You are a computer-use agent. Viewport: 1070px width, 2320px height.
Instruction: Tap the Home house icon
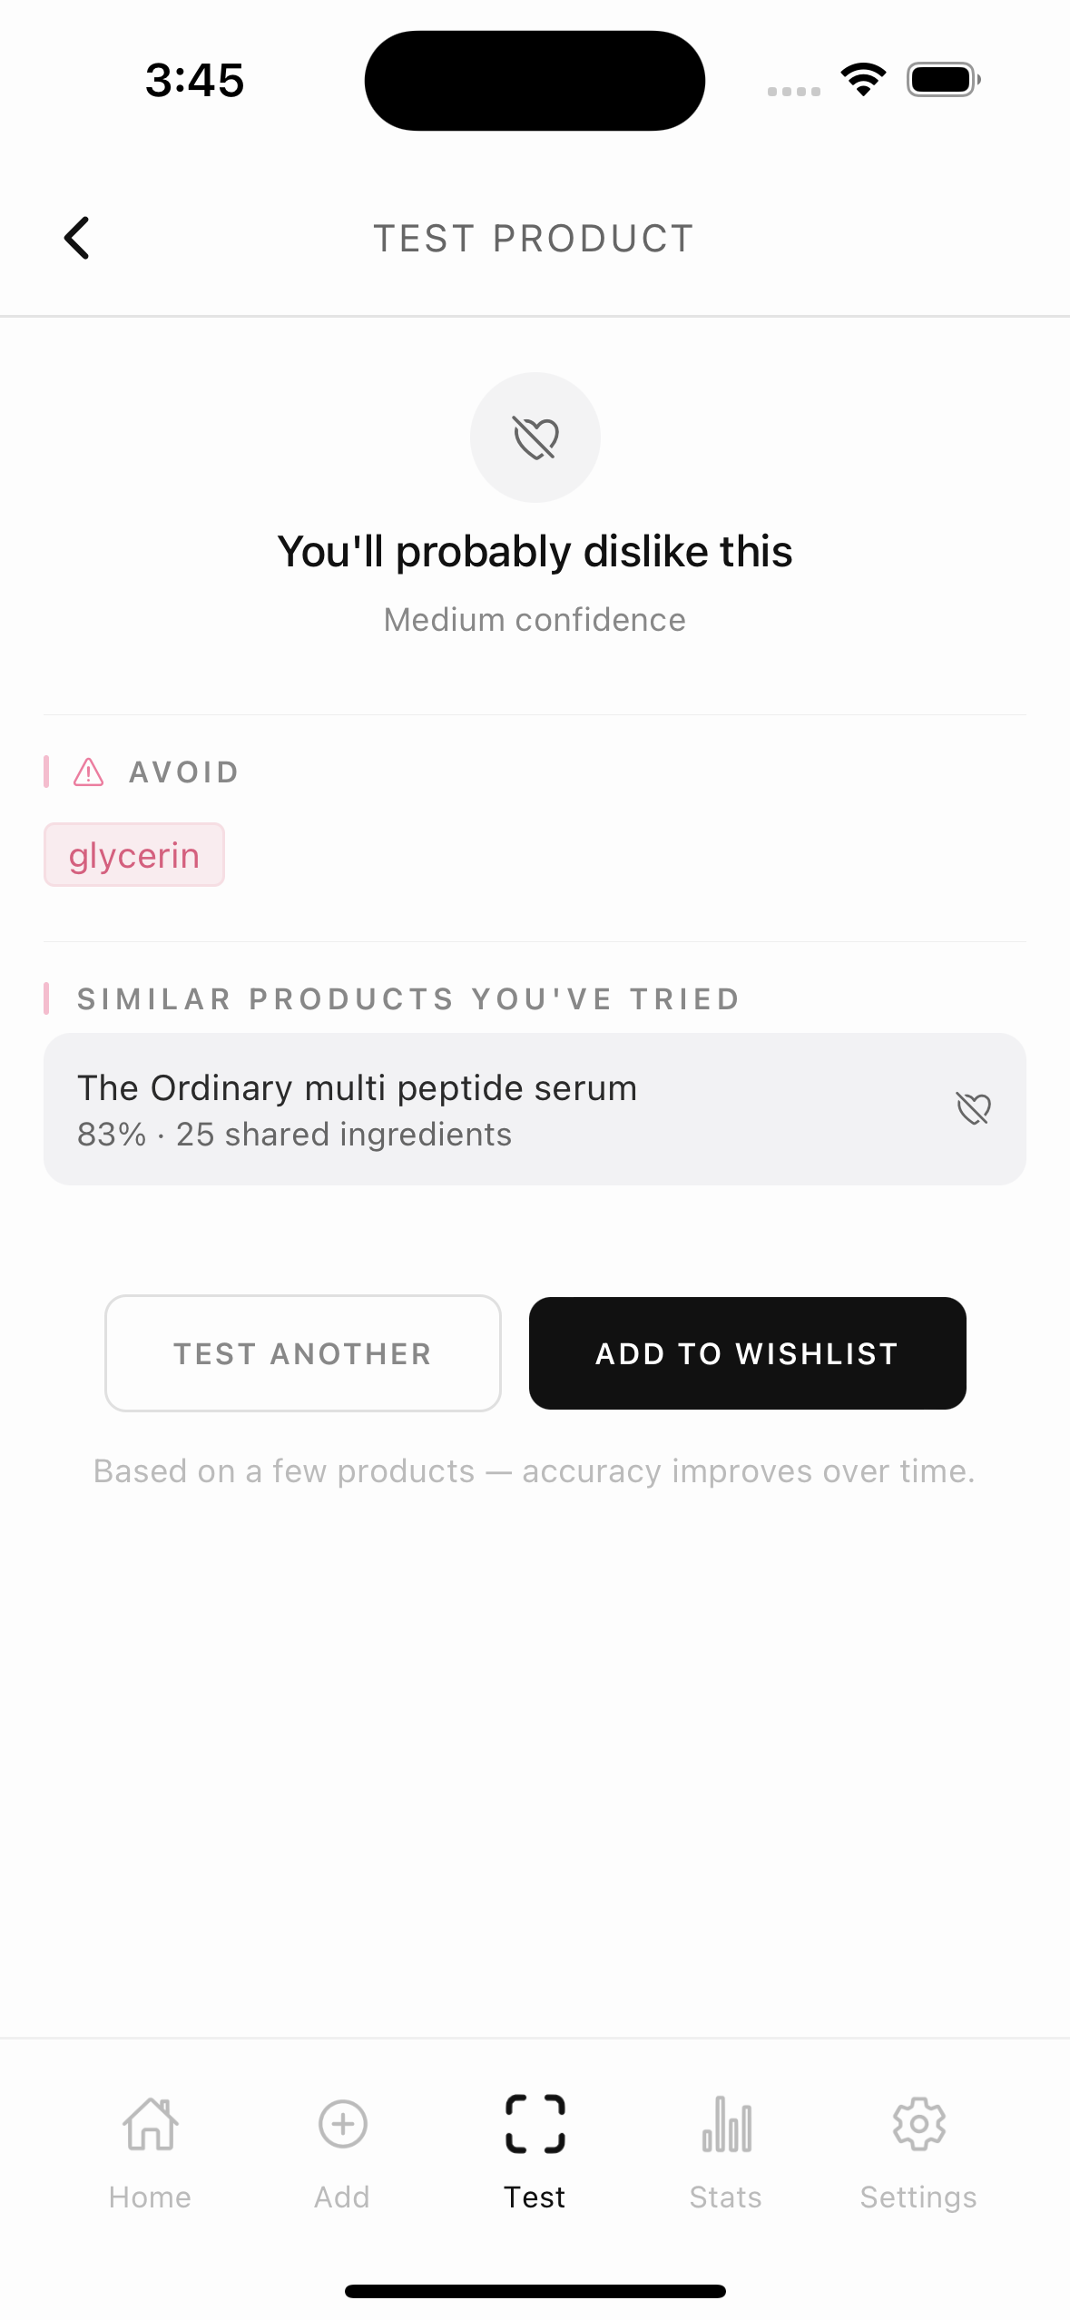150,2124
